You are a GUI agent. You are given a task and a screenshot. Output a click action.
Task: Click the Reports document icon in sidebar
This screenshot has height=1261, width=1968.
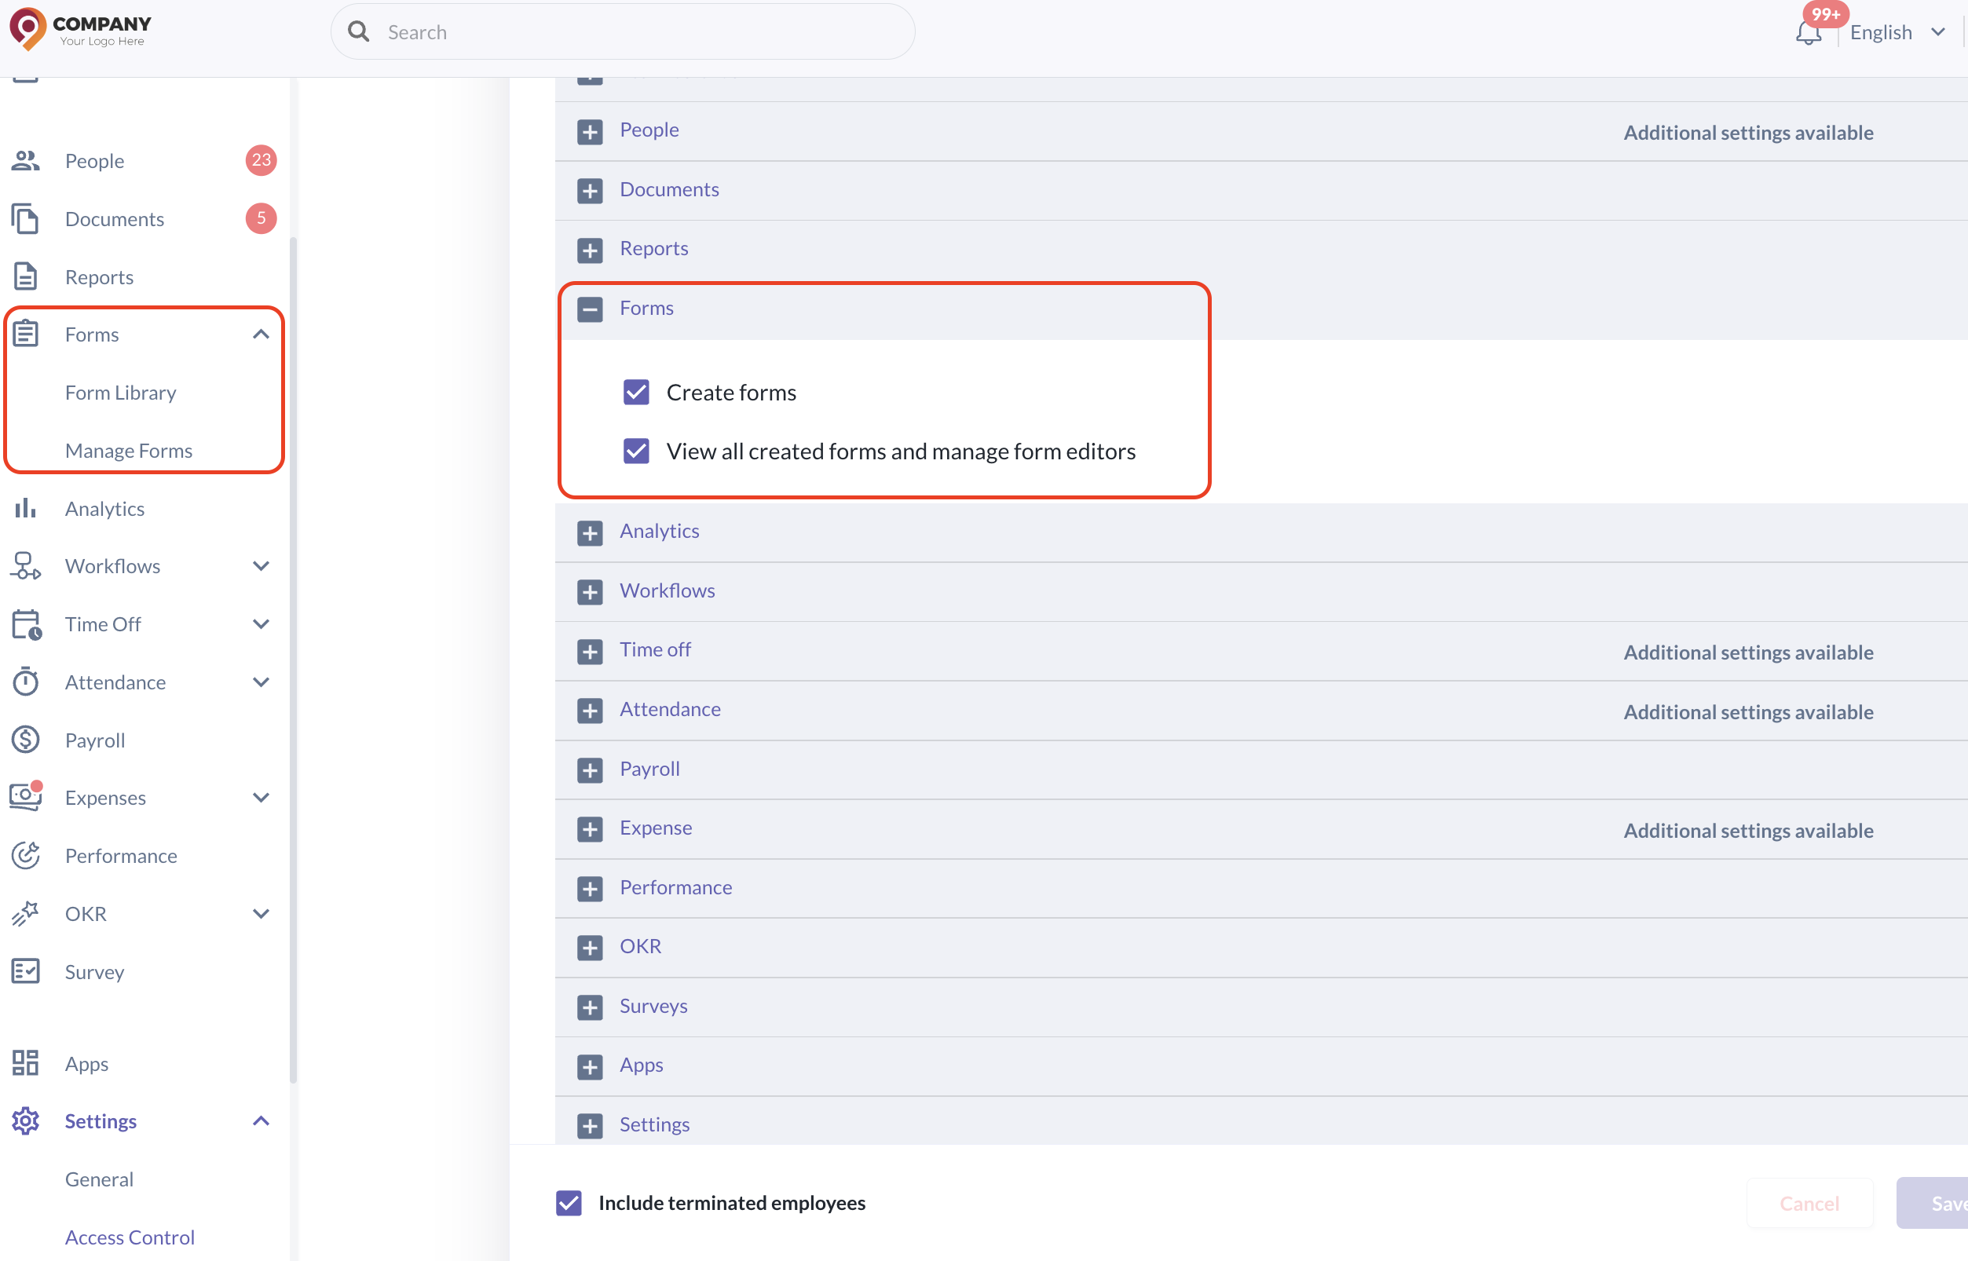point(25,276)
